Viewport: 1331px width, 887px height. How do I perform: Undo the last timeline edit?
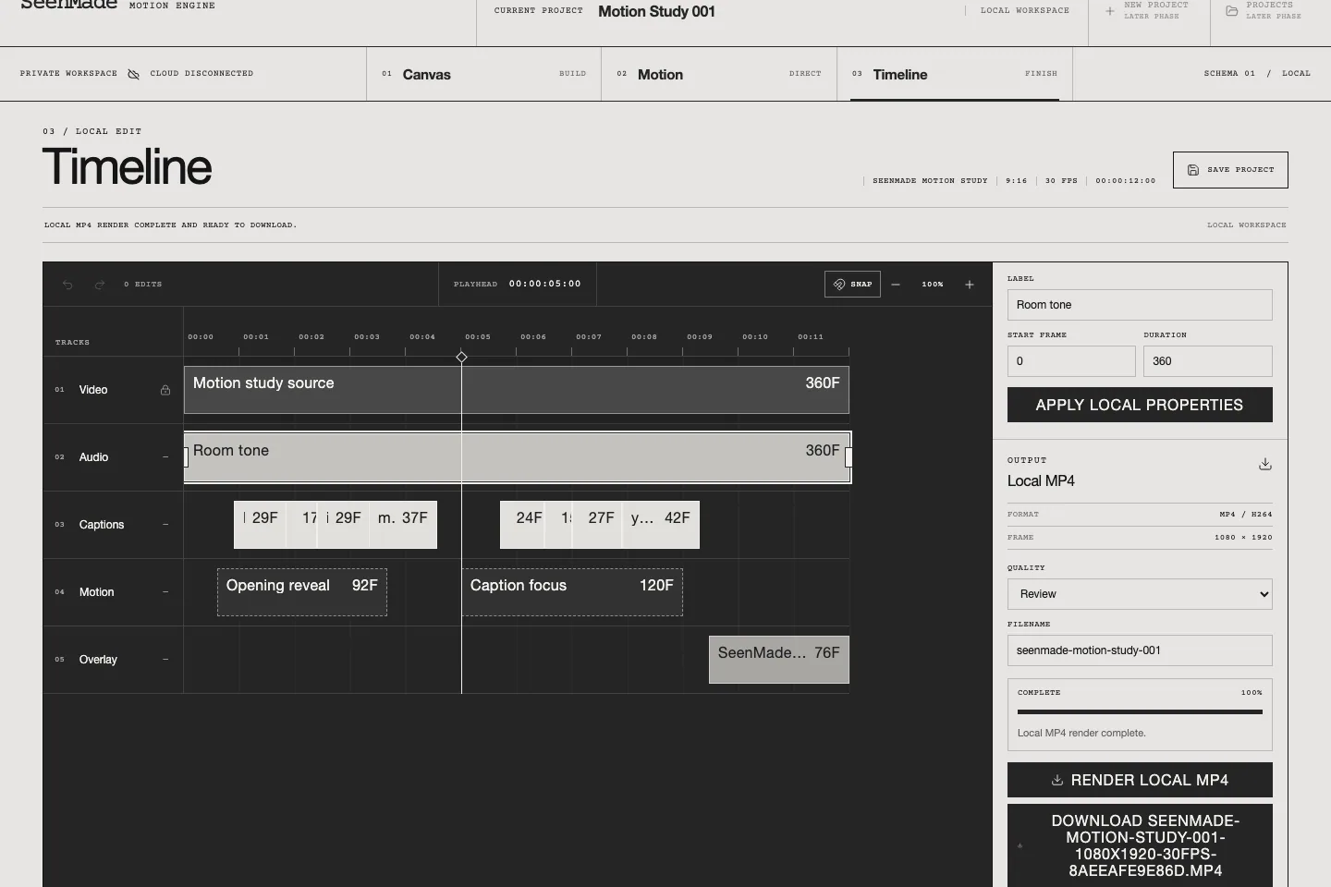click(67, 285)
